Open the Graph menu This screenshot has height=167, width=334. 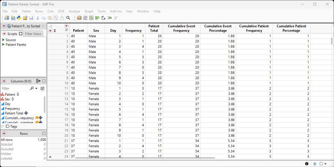(x=89, y=11)
